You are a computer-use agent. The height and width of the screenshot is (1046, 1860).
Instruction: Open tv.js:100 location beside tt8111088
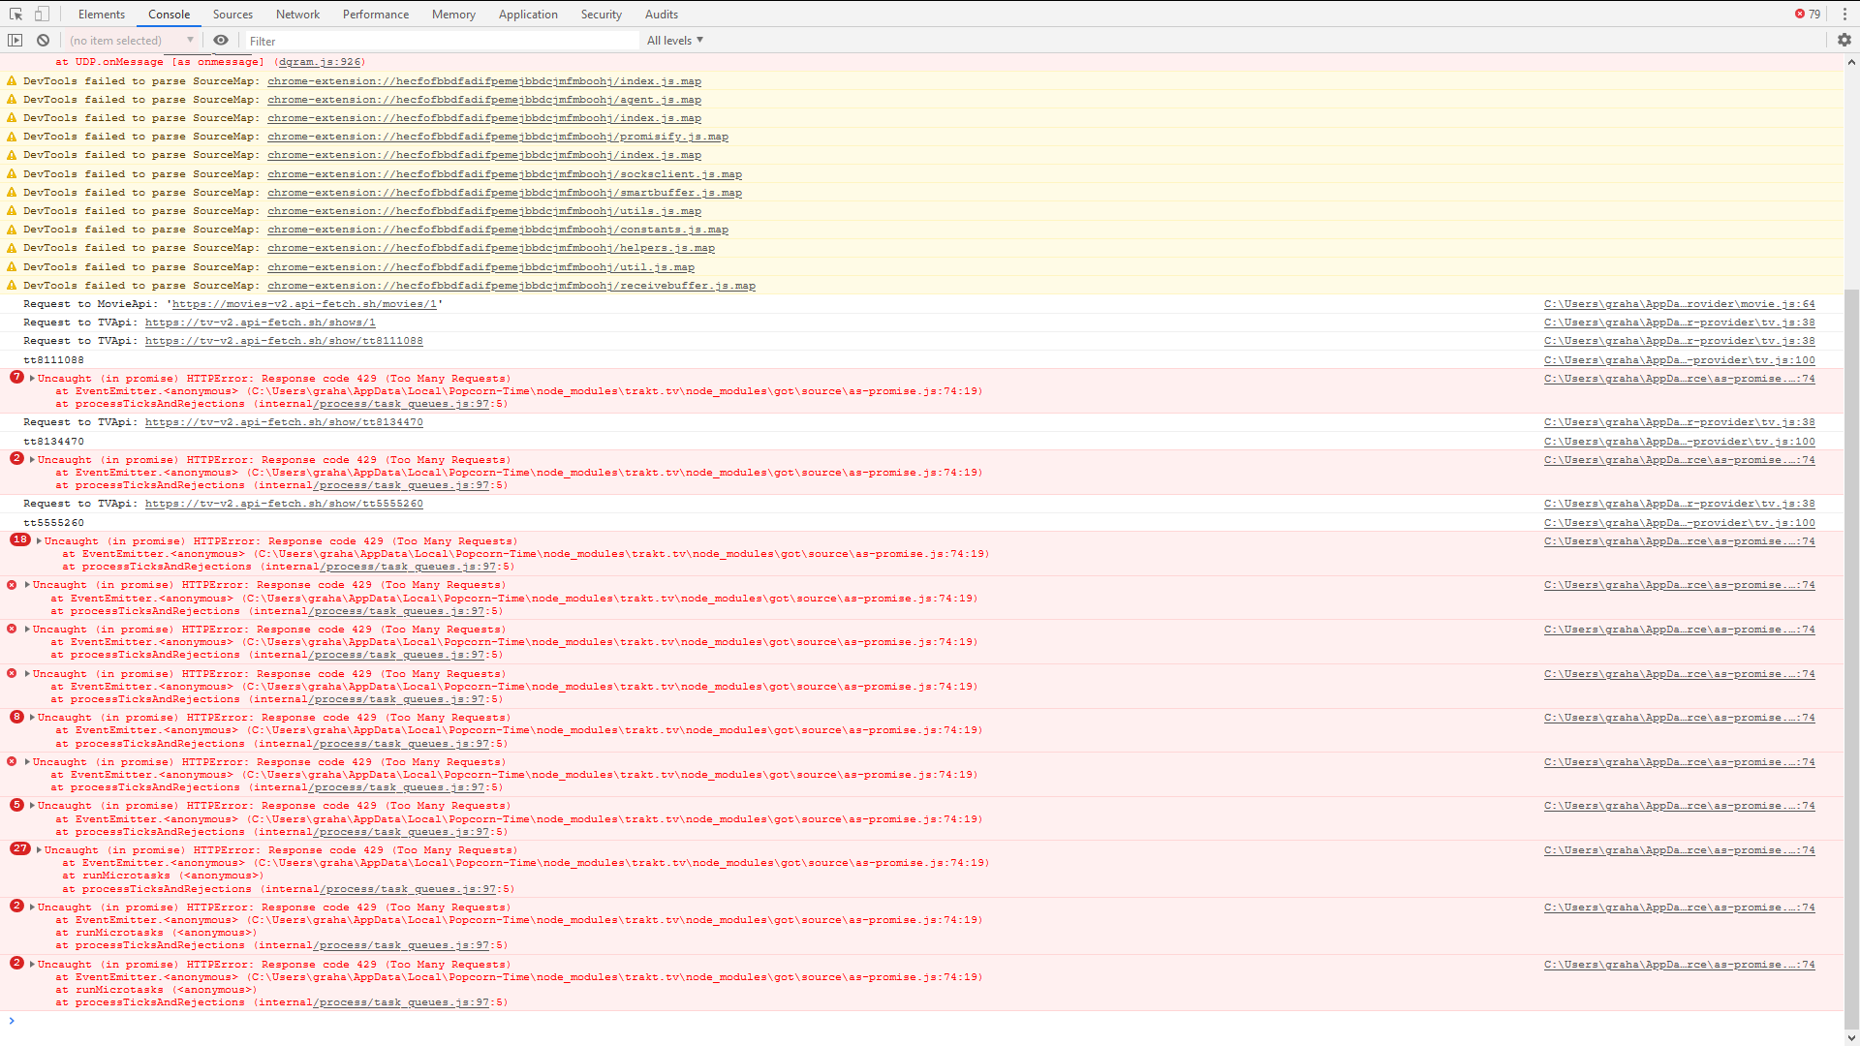tap(1680, 360)
